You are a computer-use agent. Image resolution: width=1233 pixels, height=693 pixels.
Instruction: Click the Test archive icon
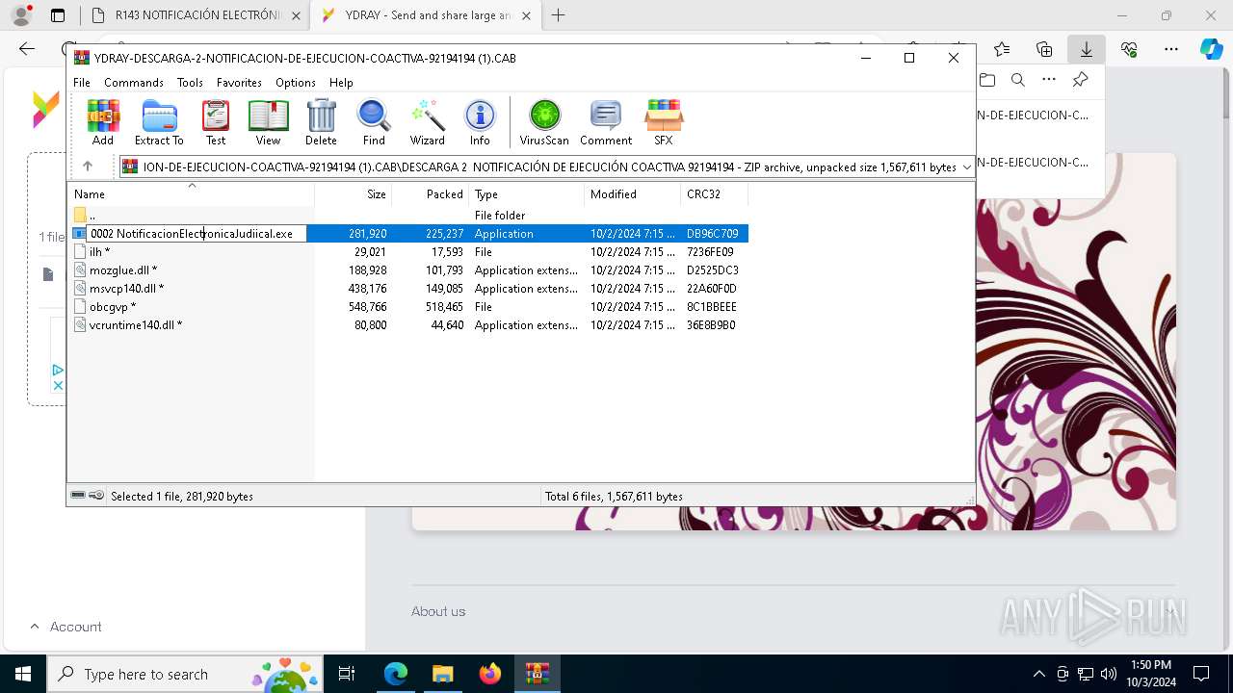coord(216,122)
